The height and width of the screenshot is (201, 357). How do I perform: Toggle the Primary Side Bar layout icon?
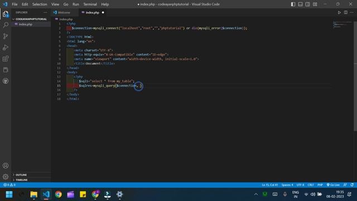pos(293,4)
